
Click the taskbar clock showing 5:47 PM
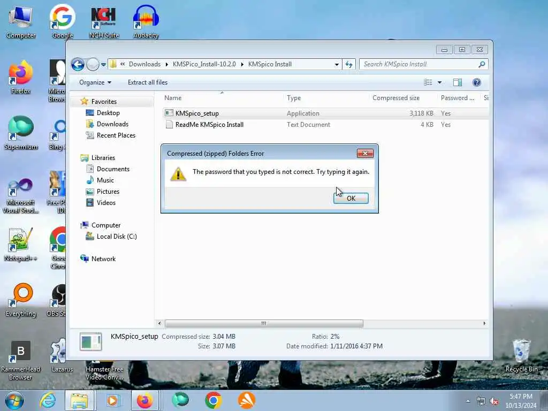(521, 401)
